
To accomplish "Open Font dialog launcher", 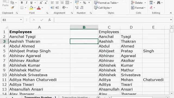I will (47, 13).
